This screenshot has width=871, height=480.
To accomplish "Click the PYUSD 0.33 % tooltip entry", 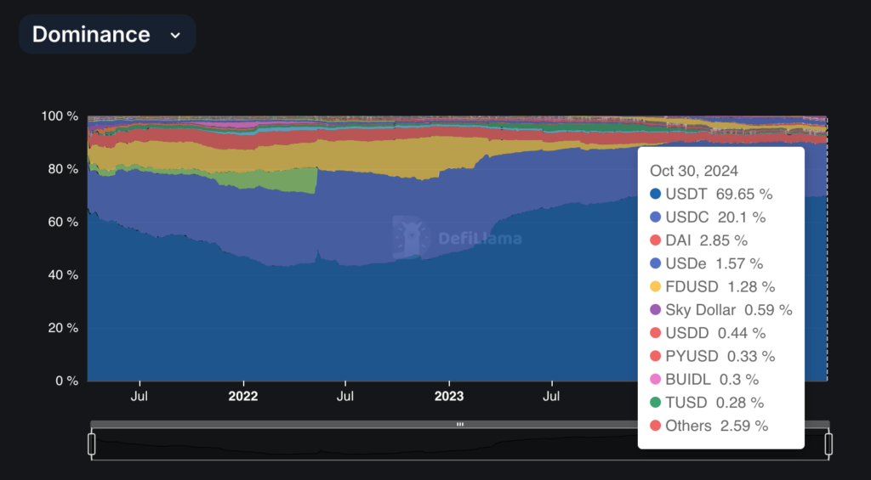I will point(714,356).
